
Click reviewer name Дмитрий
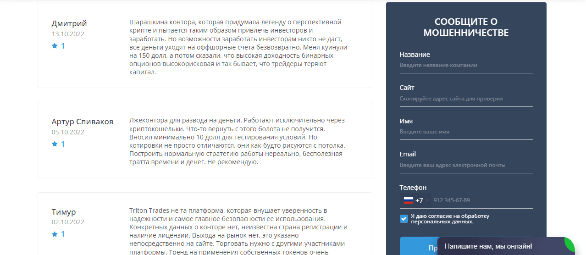tap(69, 23)
